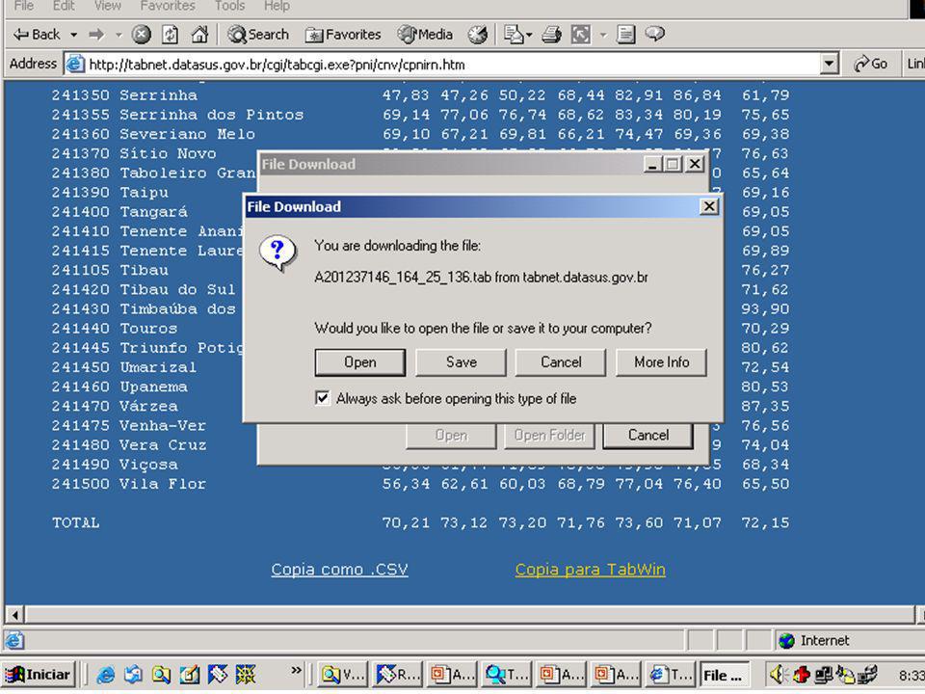This screenshot has width=925, height=694.
Task: Open the dropdown arrow beside the Edit icon
Action: pyautogui.click(x=603, y=35)
